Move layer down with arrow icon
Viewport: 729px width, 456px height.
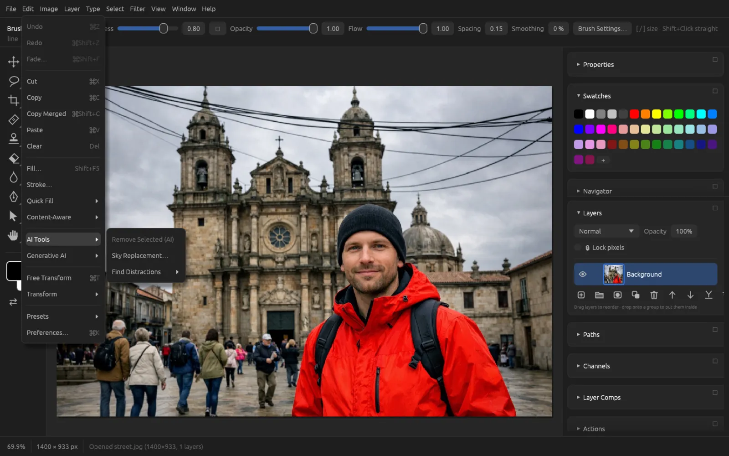tap(690, 295)
